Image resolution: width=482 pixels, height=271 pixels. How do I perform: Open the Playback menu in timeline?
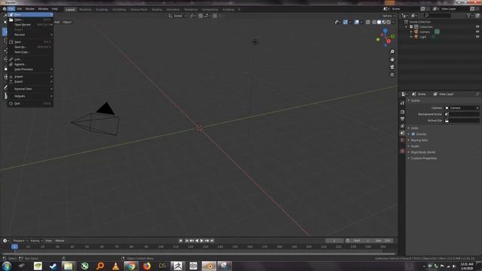[x=20, y=241]
